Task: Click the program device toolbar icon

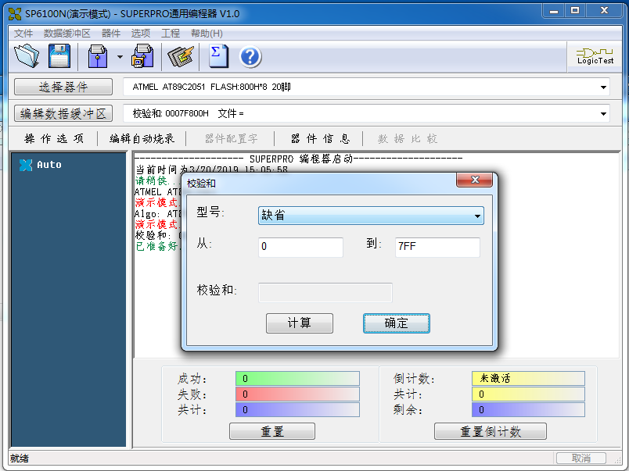Action: pyautogui.click(x=95, y=55)
